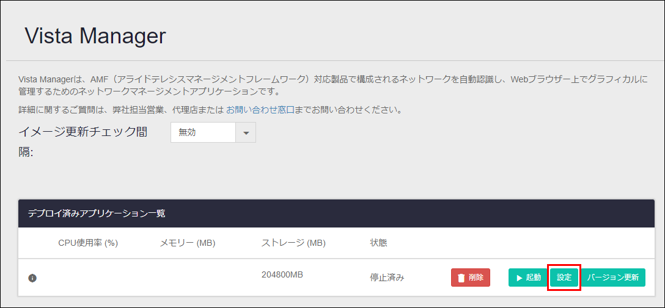Click the 状態 column header
Viewport: 665px width, 308px height.
coord(378,243)
